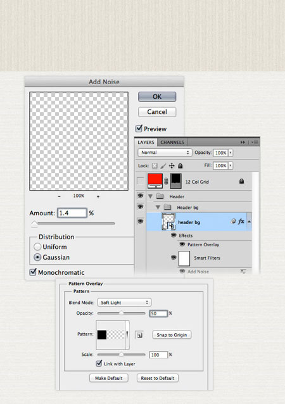285x404 pixels.
Task: Open the Pattern picker dropdown arrow
Action: (127, 334)
